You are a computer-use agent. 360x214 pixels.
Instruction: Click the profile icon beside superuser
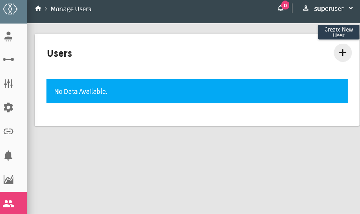(306, 8)
